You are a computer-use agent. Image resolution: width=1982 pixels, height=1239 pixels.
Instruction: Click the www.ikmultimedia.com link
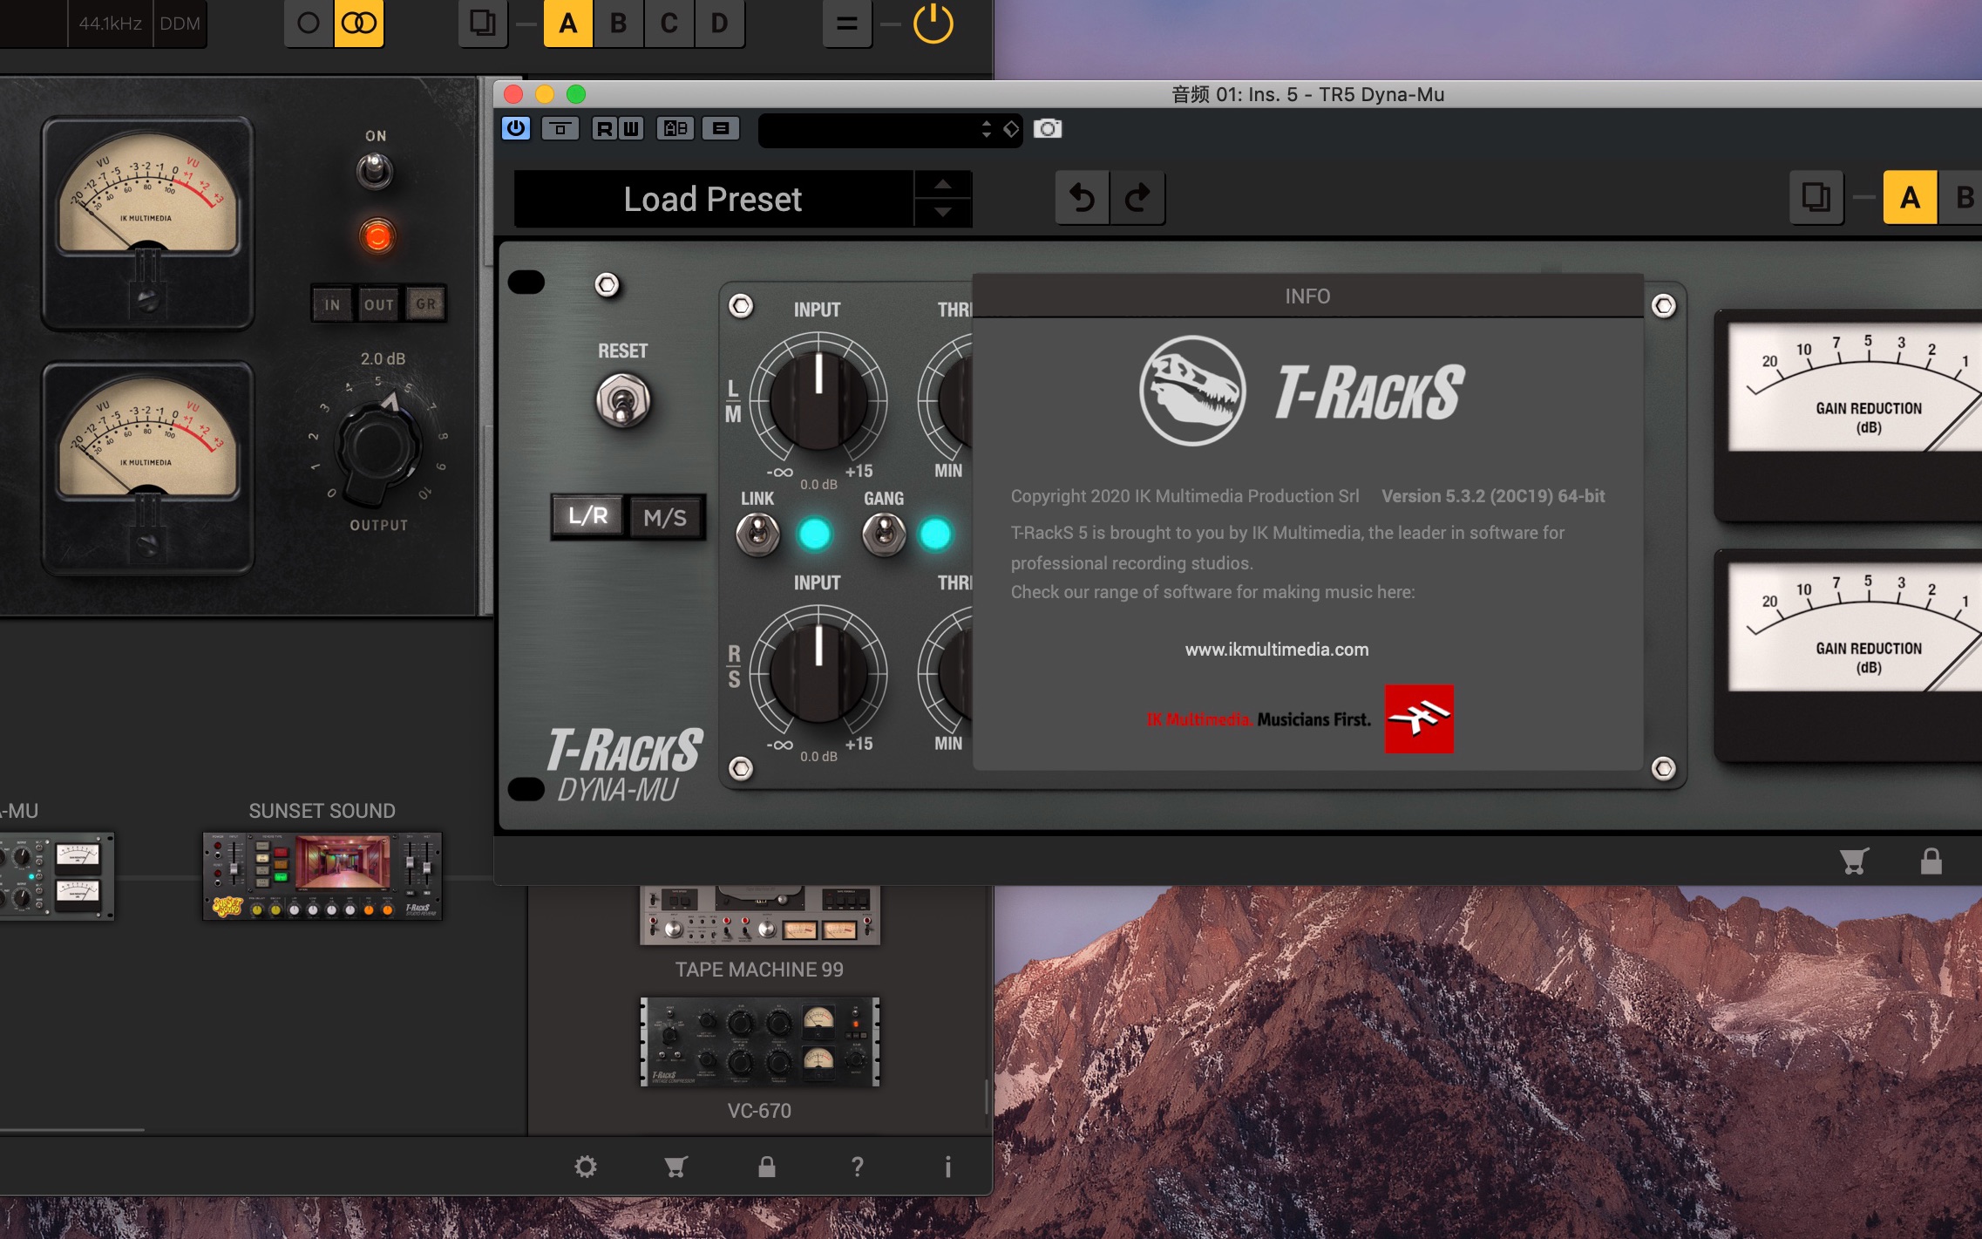(x=1276, y=650)
